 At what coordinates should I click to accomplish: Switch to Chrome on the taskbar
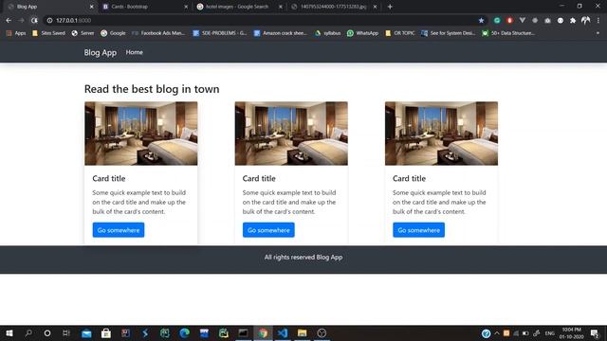(x=263, y=332)
